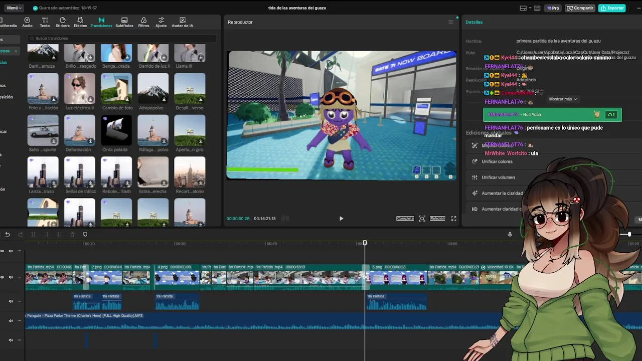
Task: Collapse the transitions category chevron in sidebar
Action: tap(16, 51)
